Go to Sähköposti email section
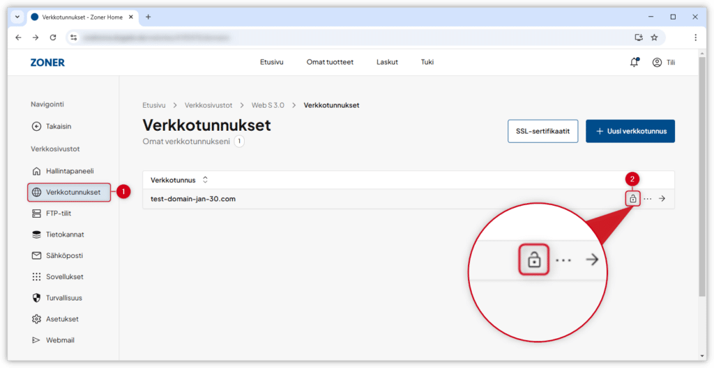Image resolution: width=714 pixels, height=368 pixels. pyautogui.click(x=64, y=256)
